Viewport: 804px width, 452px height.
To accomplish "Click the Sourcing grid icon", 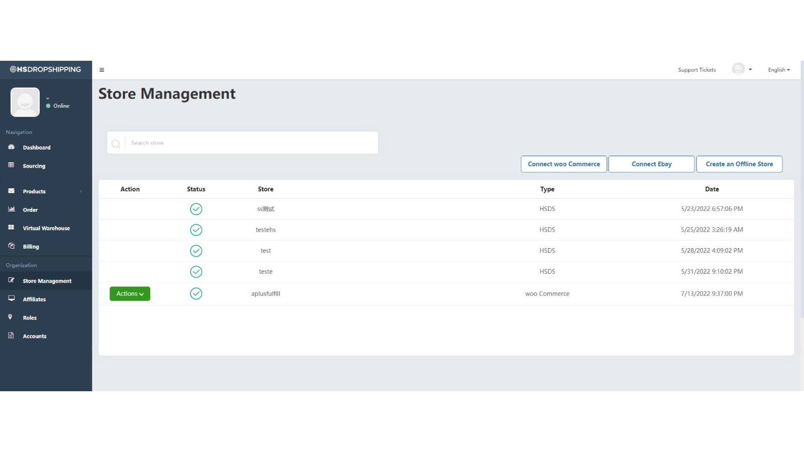I will (x=11, y=165).
